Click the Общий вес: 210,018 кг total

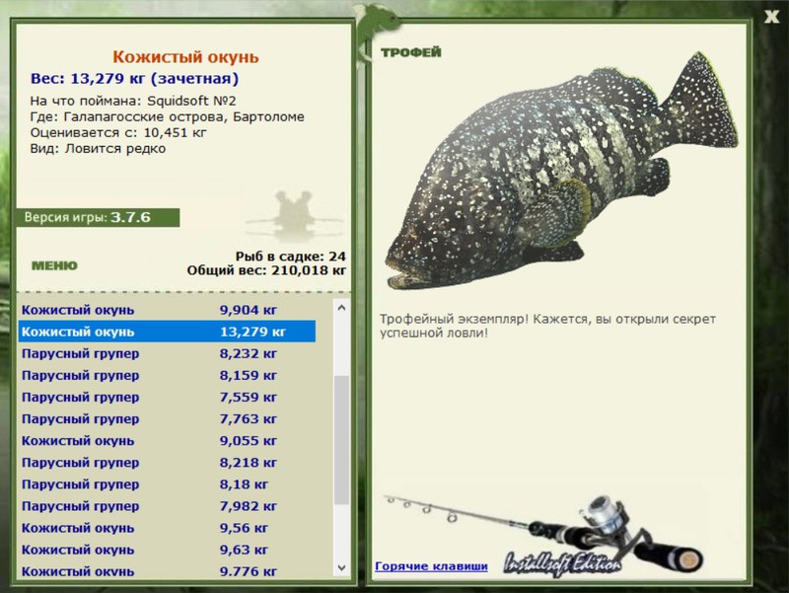point(266,270)
